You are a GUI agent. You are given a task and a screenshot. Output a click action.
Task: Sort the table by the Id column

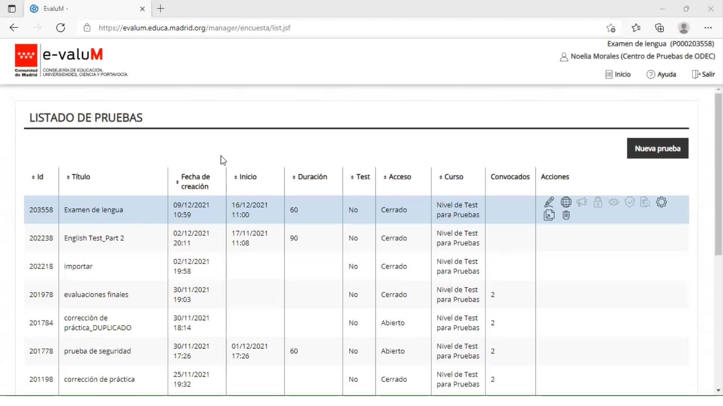[x=38, y=177]
